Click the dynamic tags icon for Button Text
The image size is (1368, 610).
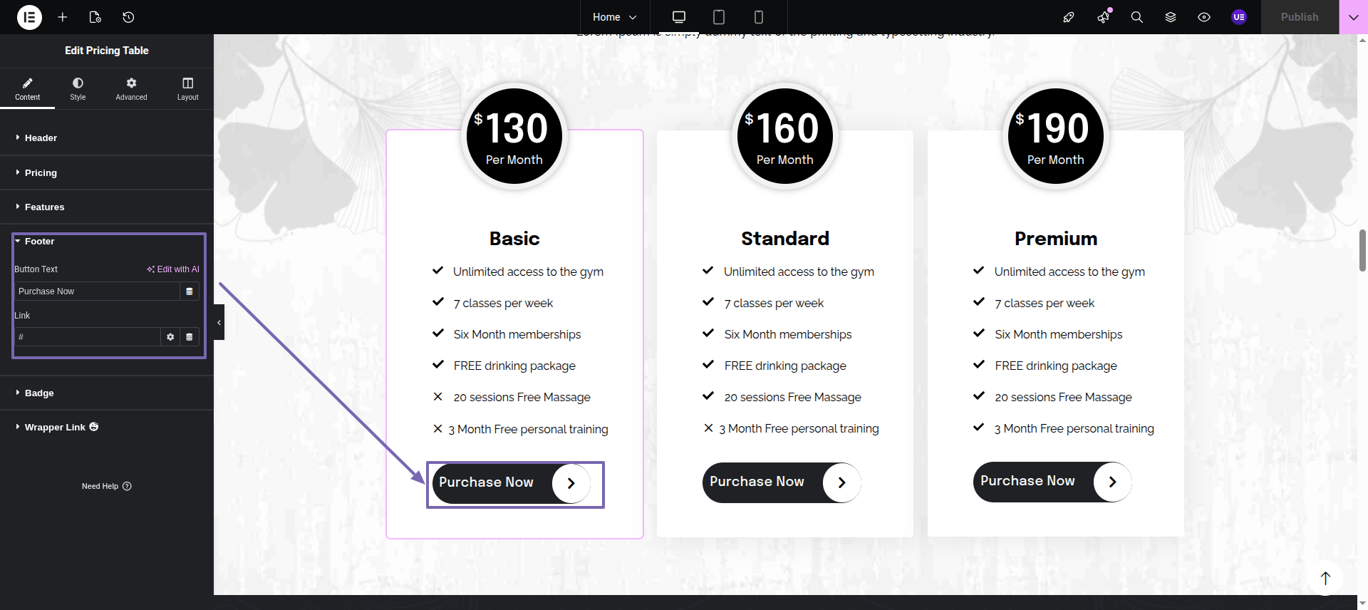(x=190, y=291)
